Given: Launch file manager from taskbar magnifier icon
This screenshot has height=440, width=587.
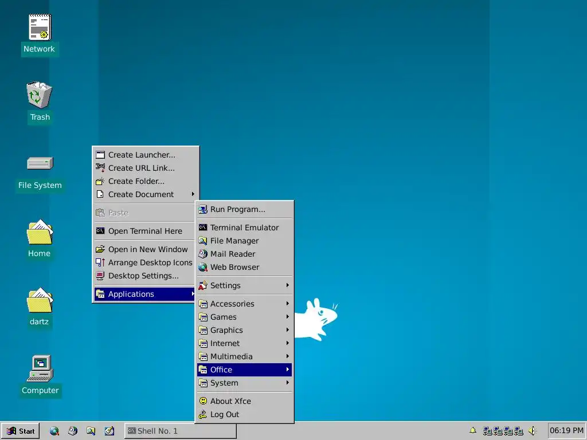Looking at the screenshot, I should tap(91, 431).
